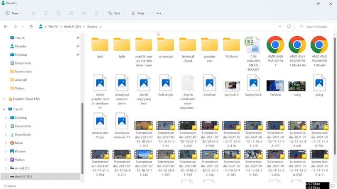The height and width of the screenshot is (189, 337).
Task: Select the check graphic card on windows 11 image
Action: click(100, 92)
